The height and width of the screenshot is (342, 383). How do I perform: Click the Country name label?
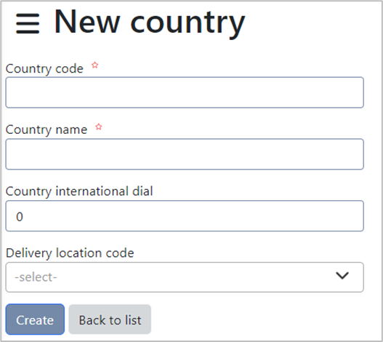47,130
